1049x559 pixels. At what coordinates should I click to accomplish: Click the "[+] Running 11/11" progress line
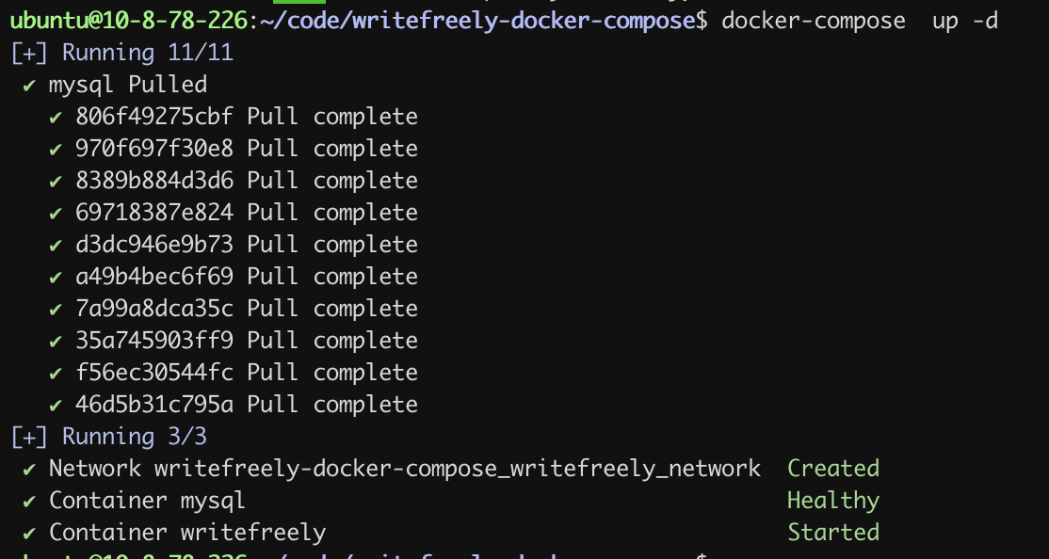(x=121, y=53)
